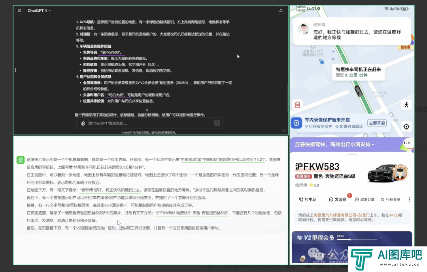Image resolution: width=427 pixels, height=272 pixels.
Task: Click the 黑色·奔驰迈巴赫S级 car description
Action: click(x=334, y=177)
